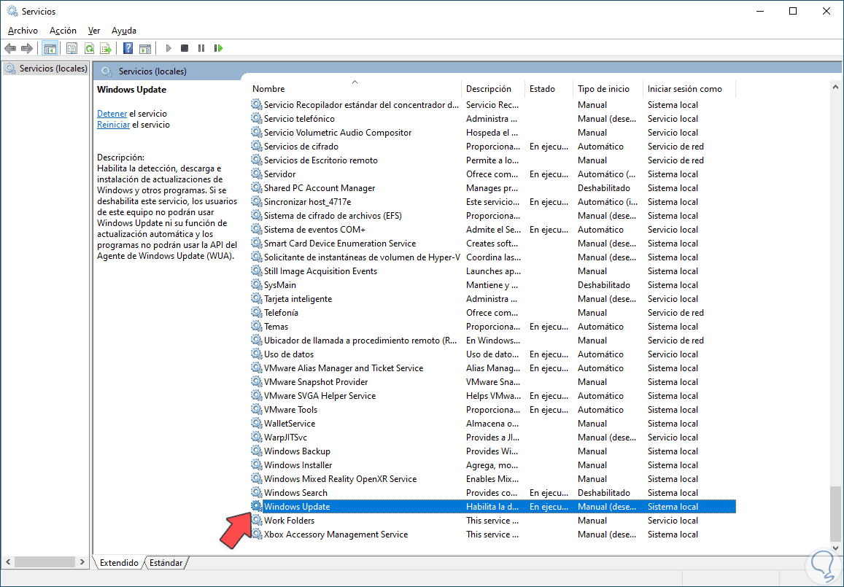The image size is (844, 587).
Task: Open the Acción menu
Action: click(63, 31)
